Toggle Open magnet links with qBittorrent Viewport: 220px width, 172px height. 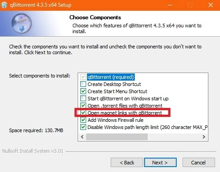point(83,113)
